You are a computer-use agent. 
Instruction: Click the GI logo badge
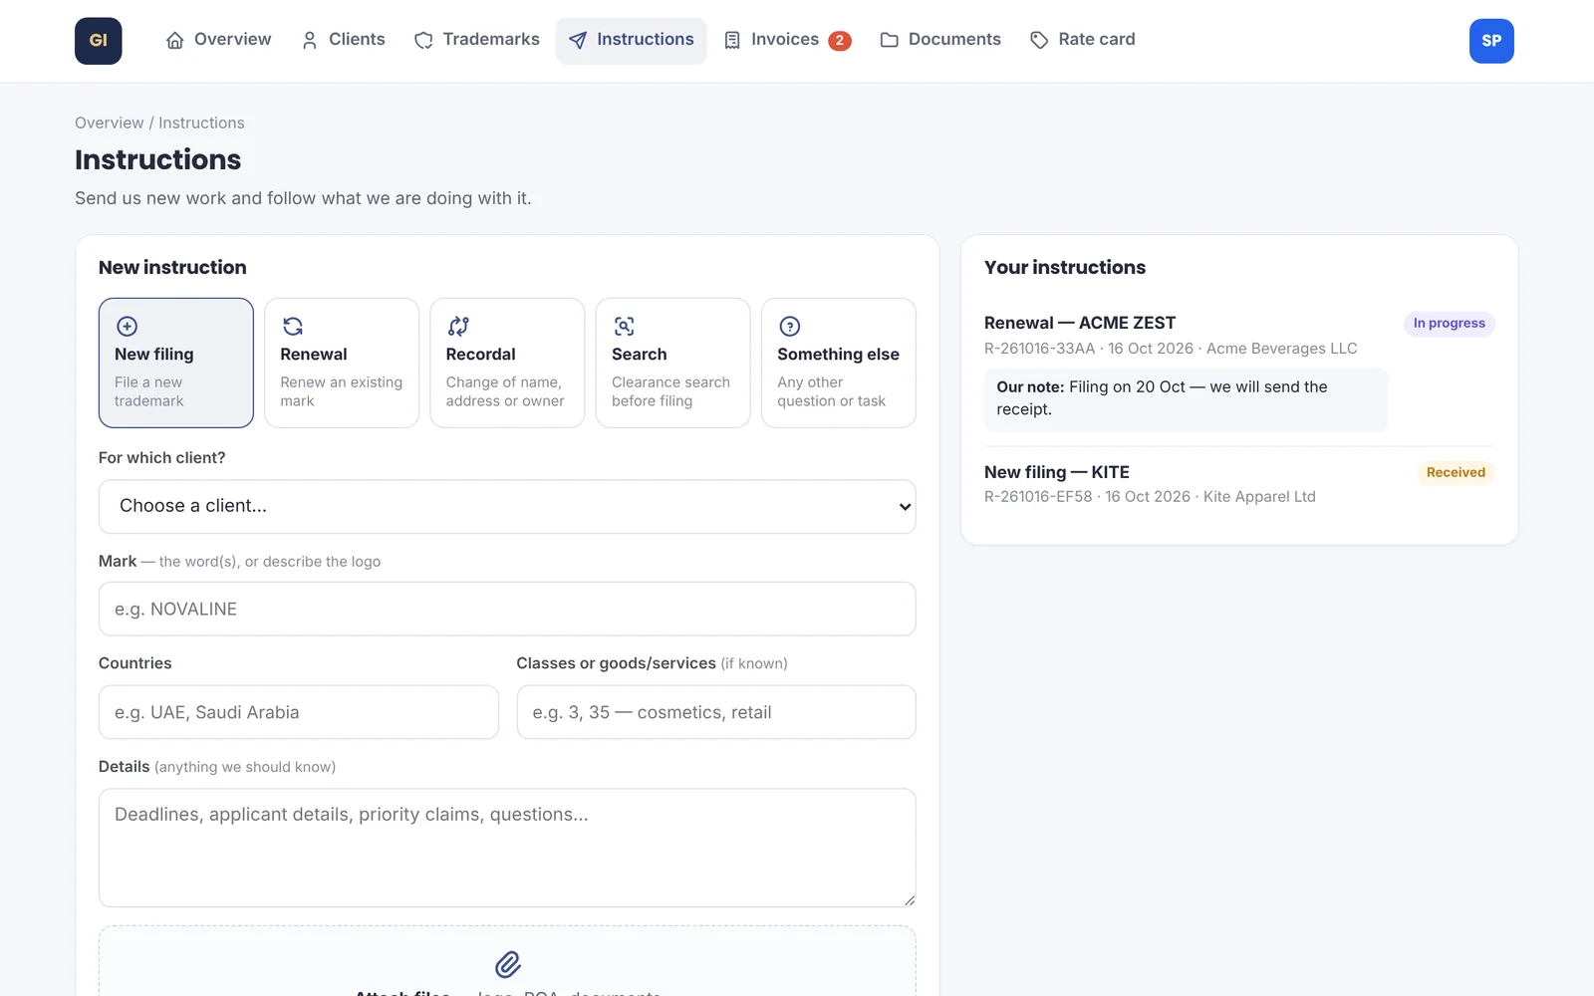click(x=99, y=41)
